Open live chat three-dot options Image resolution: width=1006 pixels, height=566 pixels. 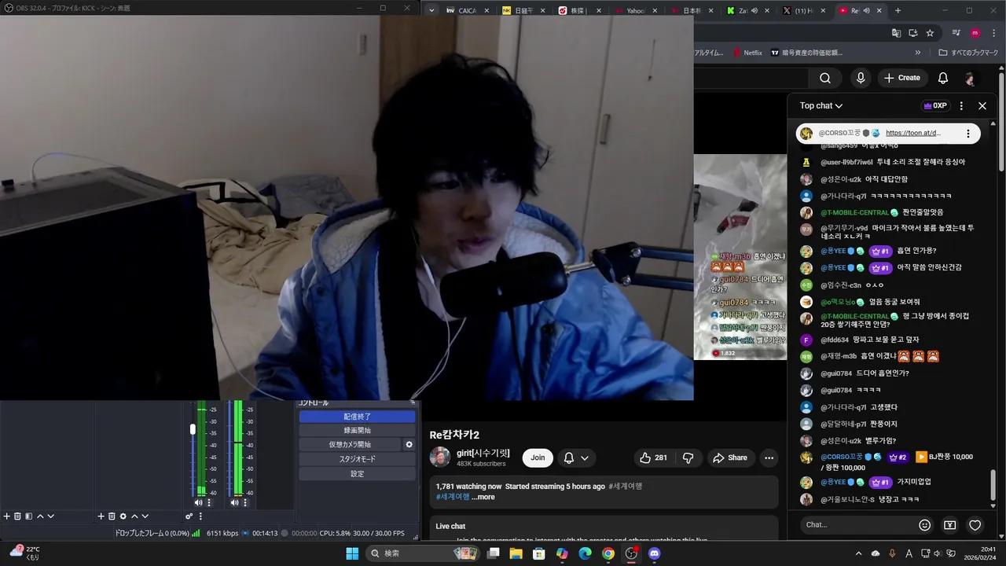[961, 105]
